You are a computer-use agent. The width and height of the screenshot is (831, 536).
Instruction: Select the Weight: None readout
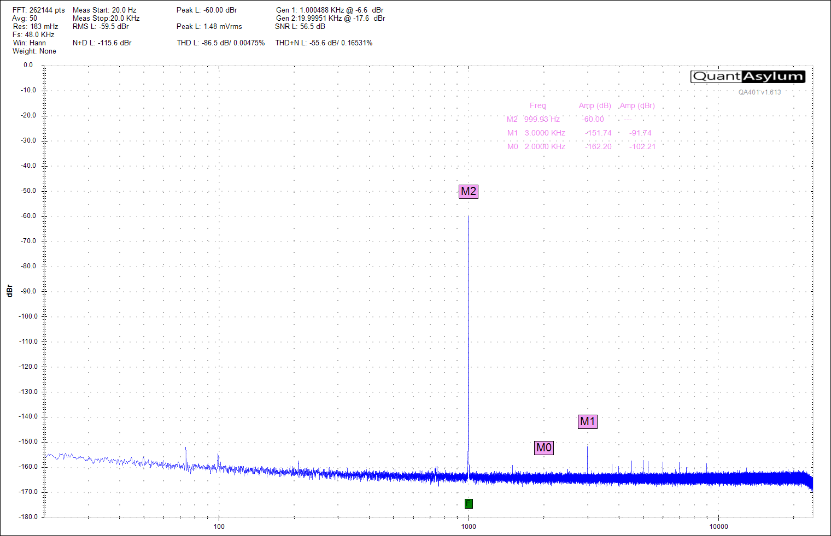34,51
